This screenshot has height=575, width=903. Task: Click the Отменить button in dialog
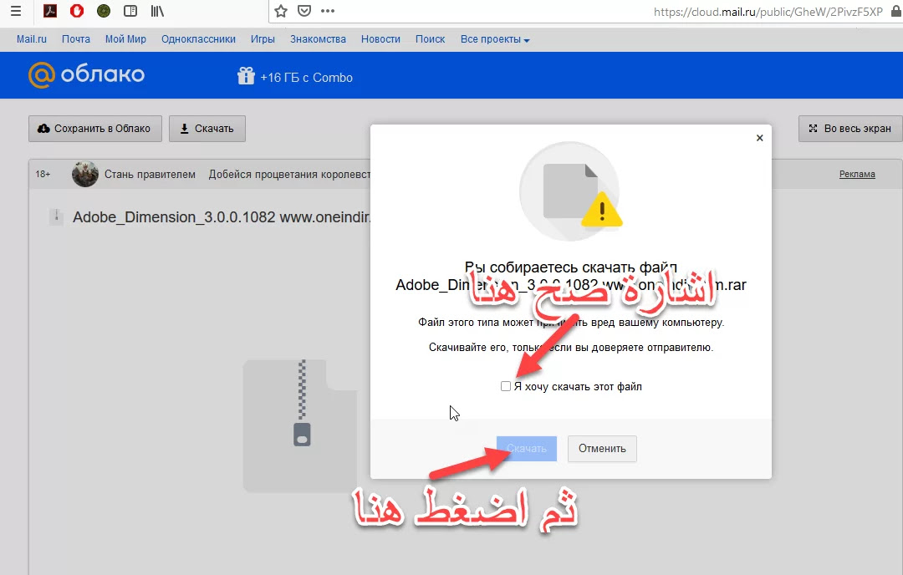tap(602, 448)
